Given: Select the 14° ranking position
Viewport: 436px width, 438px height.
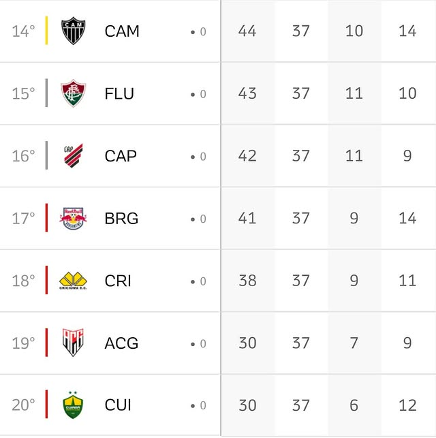Looking at the screenshot, I should click(23, 31).
